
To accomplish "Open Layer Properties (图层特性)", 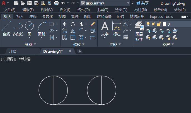I will (139, 31).
